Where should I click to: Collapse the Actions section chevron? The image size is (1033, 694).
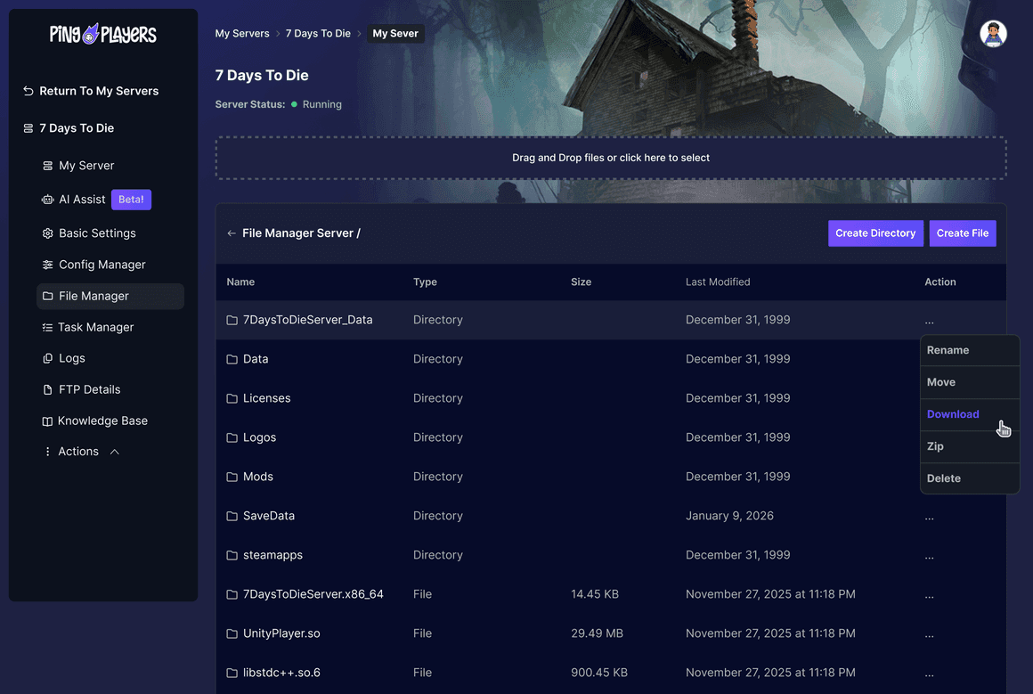tap(115, 452)
